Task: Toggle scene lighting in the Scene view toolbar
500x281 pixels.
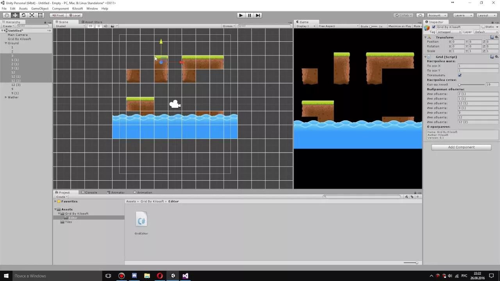Action: 99,26
